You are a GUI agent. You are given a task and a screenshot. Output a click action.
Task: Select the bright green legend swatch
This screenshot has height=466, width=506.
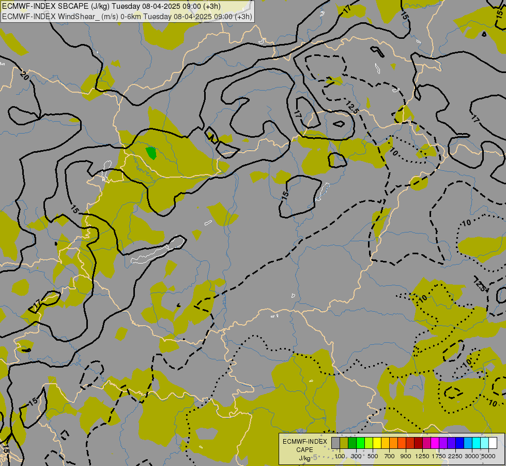click(x=360, y=443)
